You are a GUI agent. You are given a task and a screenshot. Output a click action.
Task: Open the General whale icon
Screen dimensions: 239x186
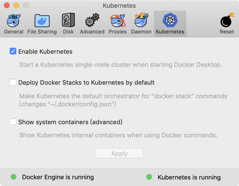pos(13,21)
